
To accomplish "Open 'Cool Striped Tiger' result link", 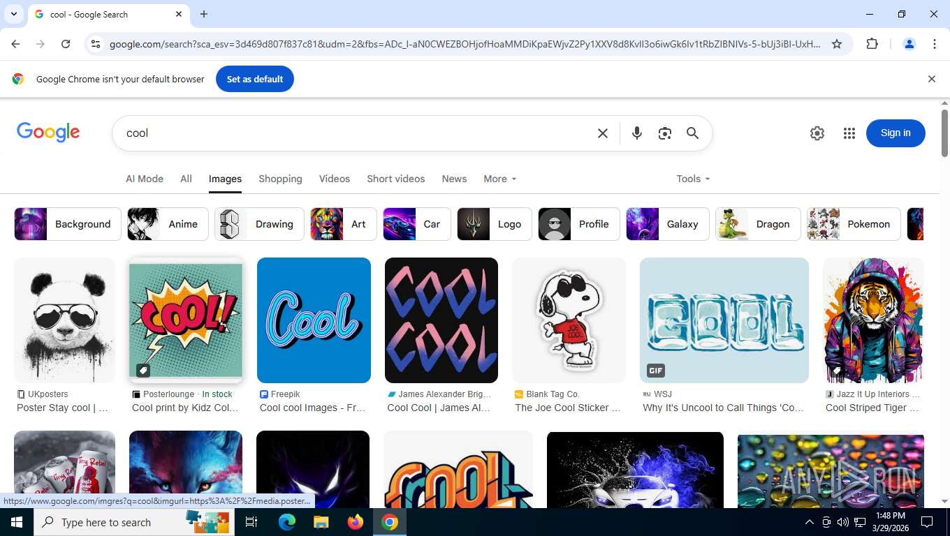I will [872, 408].
